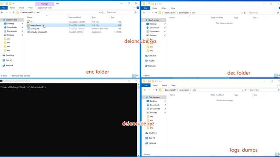Open the View tab in decompiler dec window
280x157 pixels.
click(173, 8)
